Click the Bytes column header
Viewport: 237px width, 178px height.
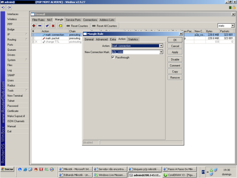(x=212, y=31)
